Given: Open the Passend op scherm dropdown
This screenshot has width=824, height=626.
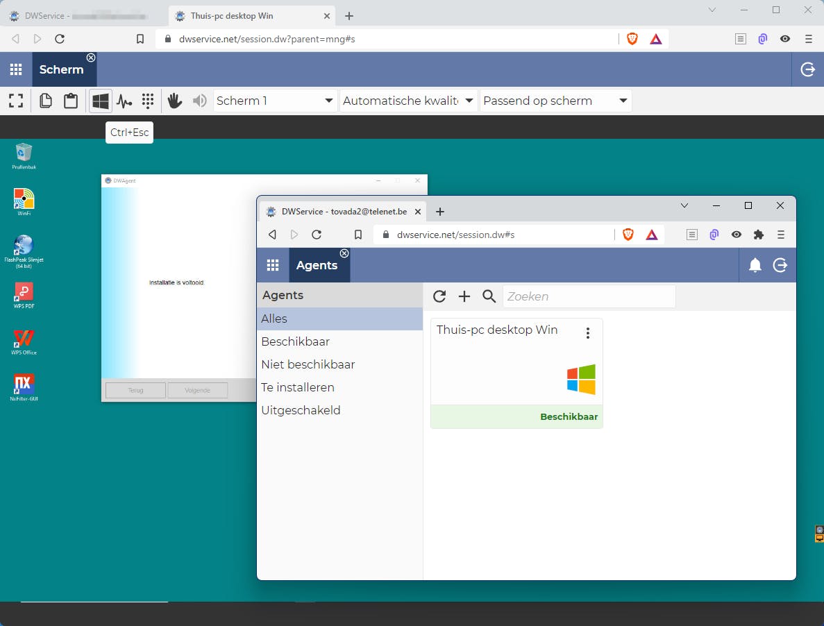Looking at the screenshot, I should (555, 101).
